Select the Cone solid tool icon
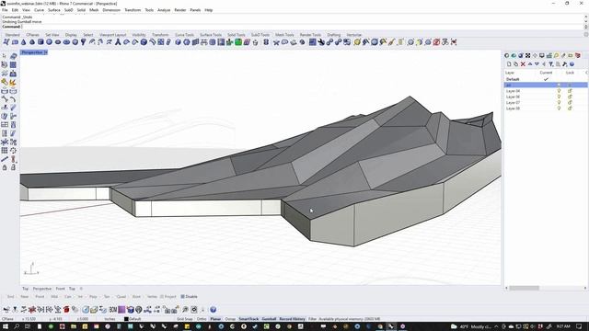The width and height of the screenshot is (589, 331). (x=24, y=42)
